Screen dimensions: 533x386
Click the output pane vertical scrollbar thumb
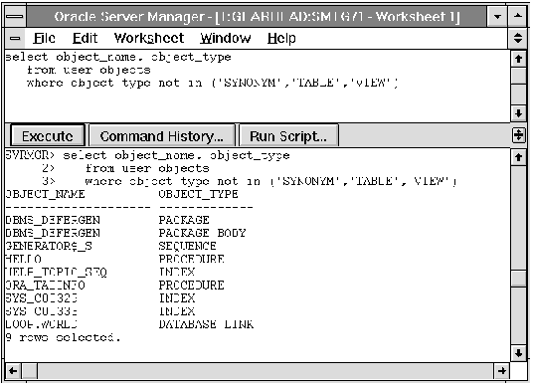tap(519, 279)
